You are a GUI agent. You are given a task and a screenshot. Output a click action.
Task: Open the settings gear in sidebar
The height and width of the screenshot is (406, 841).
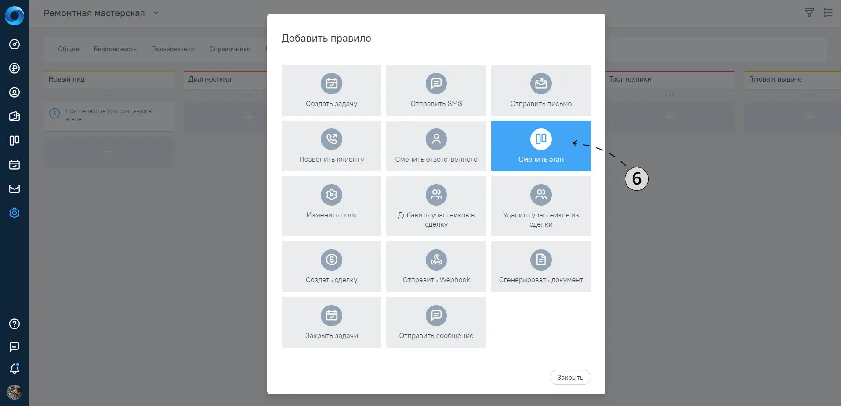pyautogui.click(x=14, y=213)
